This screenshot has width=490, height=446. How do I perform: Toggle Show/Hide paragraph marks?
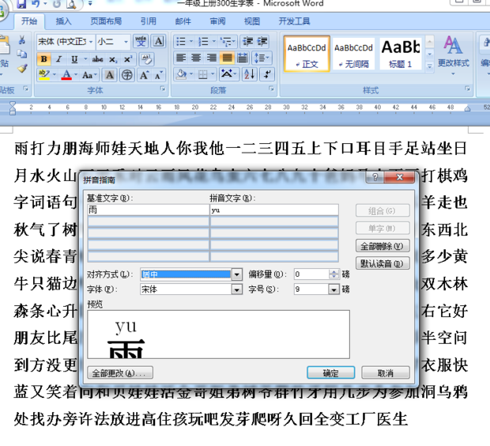point(267,74)
